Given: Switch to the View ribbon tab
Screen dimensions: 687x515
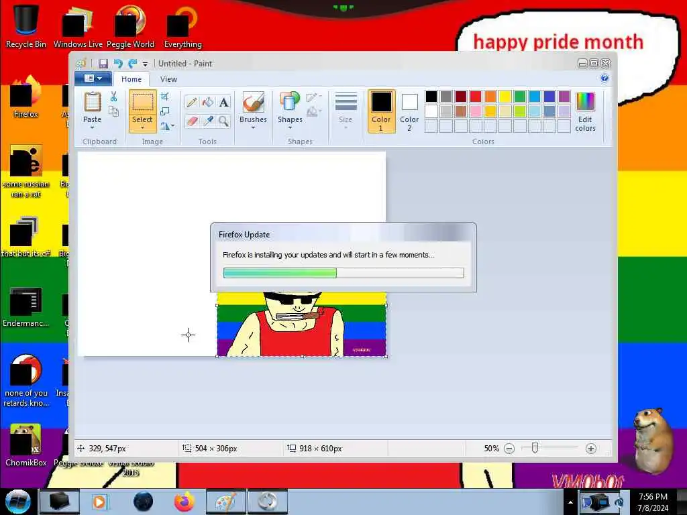Looking at the screenshot, I should tap(168, 79).
